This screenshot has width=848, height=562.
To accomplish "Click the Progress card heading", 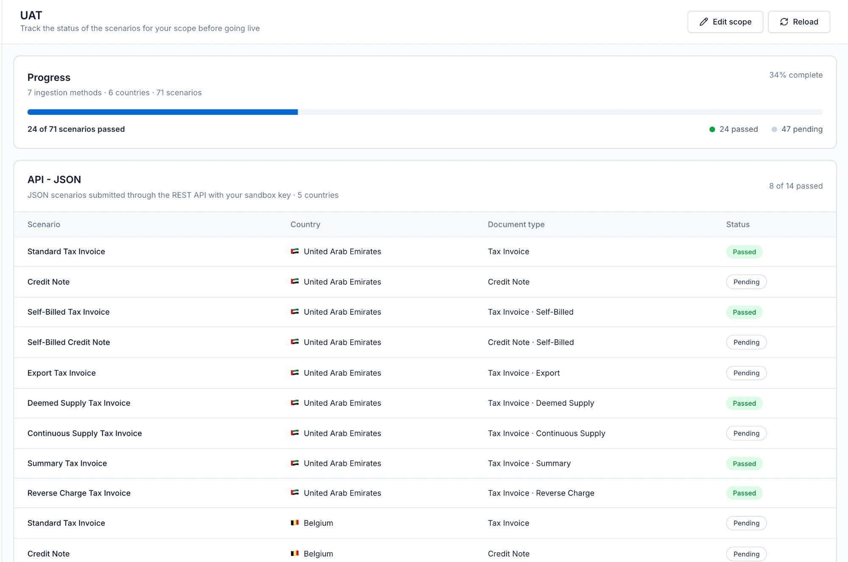I will pos(49,78).
